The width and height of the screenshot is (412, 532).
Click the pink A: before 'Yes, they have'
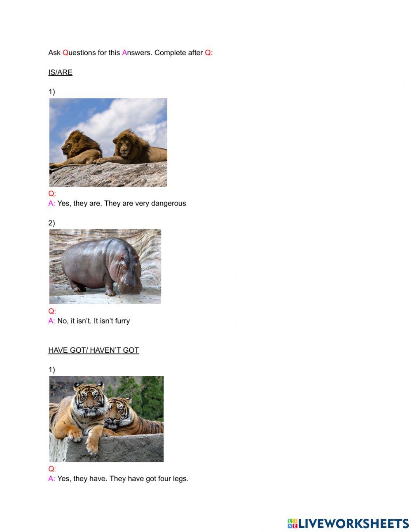point(52,479)
